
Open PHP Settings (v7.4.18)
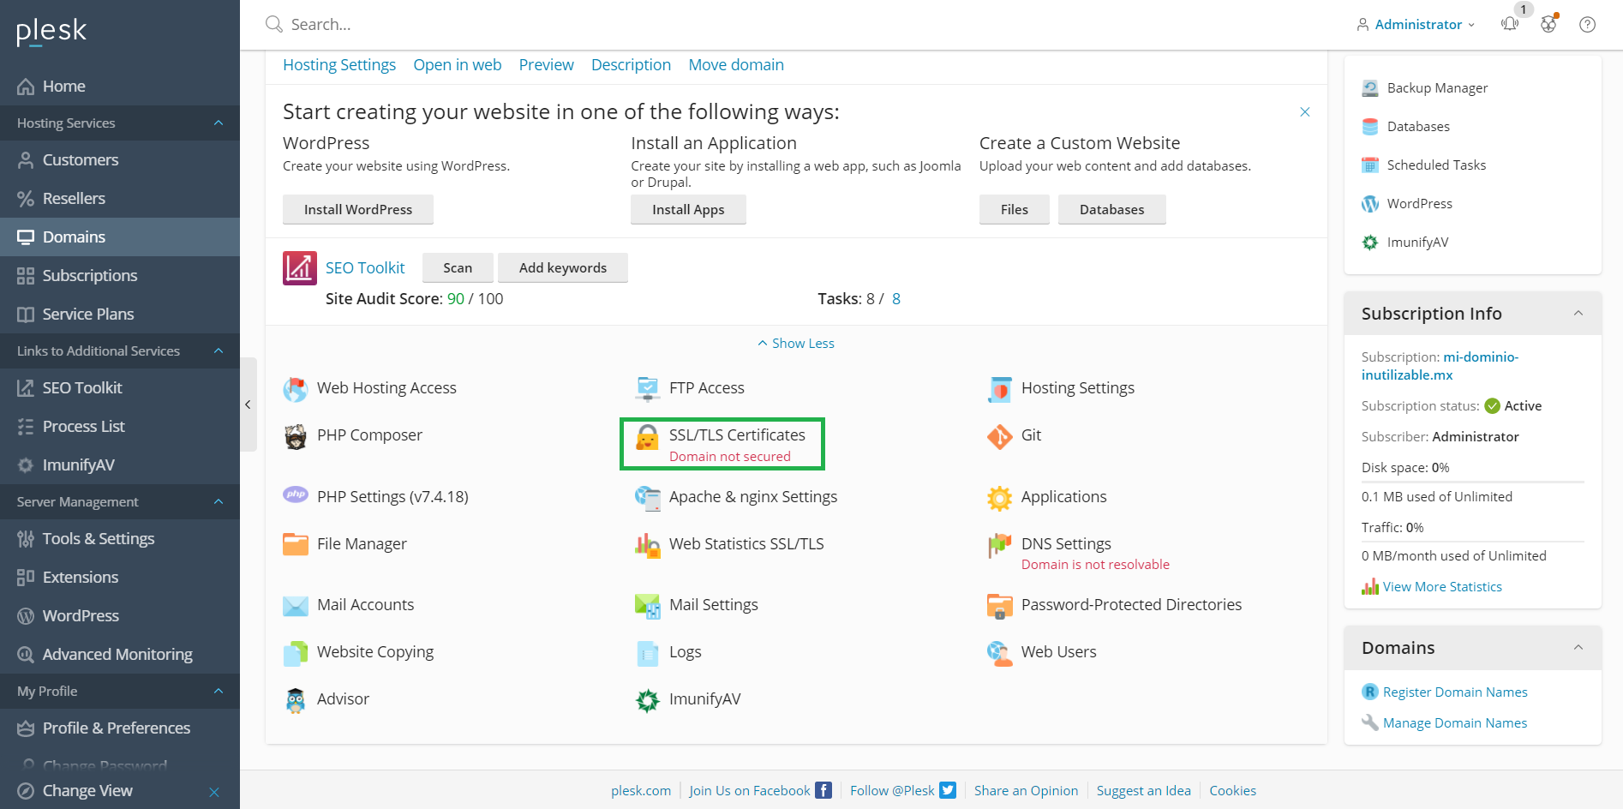tap(392, 497)
